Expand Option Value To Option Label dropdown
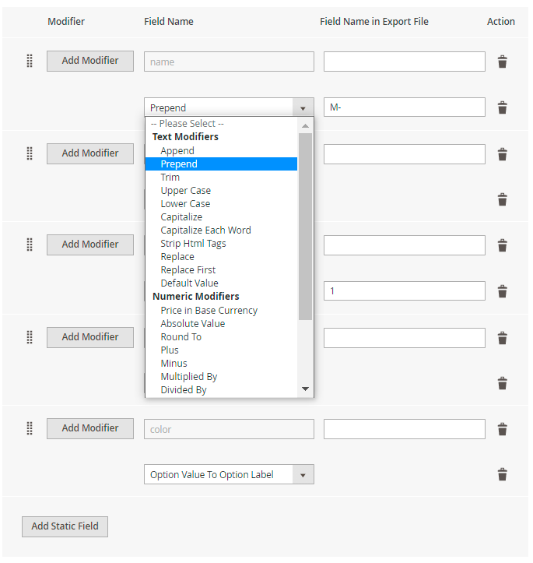 pyautogui.click(x=228, y=474)
